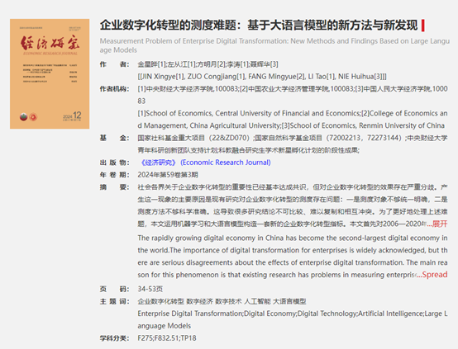Click the Chinese article title heading
Viewport: 458px width, 349px height.
pyautogui.click(x=259, y=26)
